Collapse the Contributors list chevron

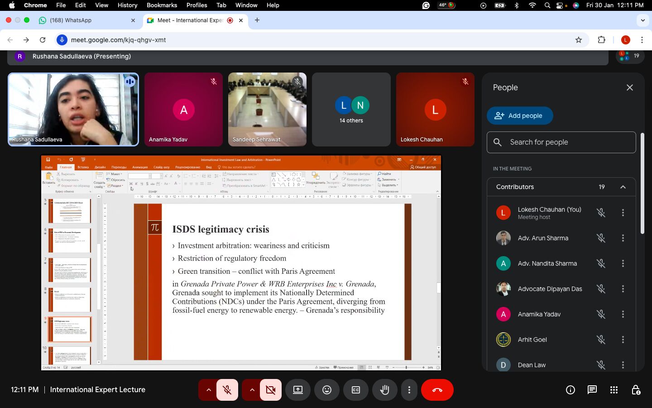pyautogui.click(x=623, y=187)
